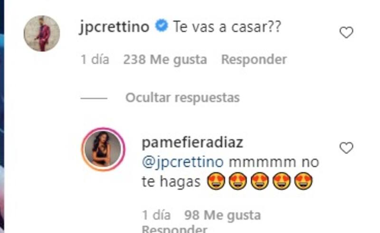Viewport: 380px width, 233px height.
Task: Reply to pamefieradiaz via the bottom Responder
Action: (x=174, y=229)
